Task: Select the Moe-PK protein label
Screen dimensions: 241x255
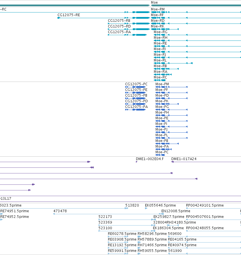Action: click(162, 101)
